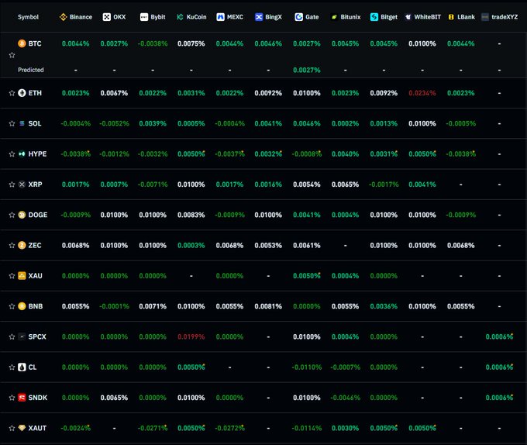The height and width of the screenshot is (445, 527).
Task: Click the LBank exchange logo icon
Action: pos(451,17)
